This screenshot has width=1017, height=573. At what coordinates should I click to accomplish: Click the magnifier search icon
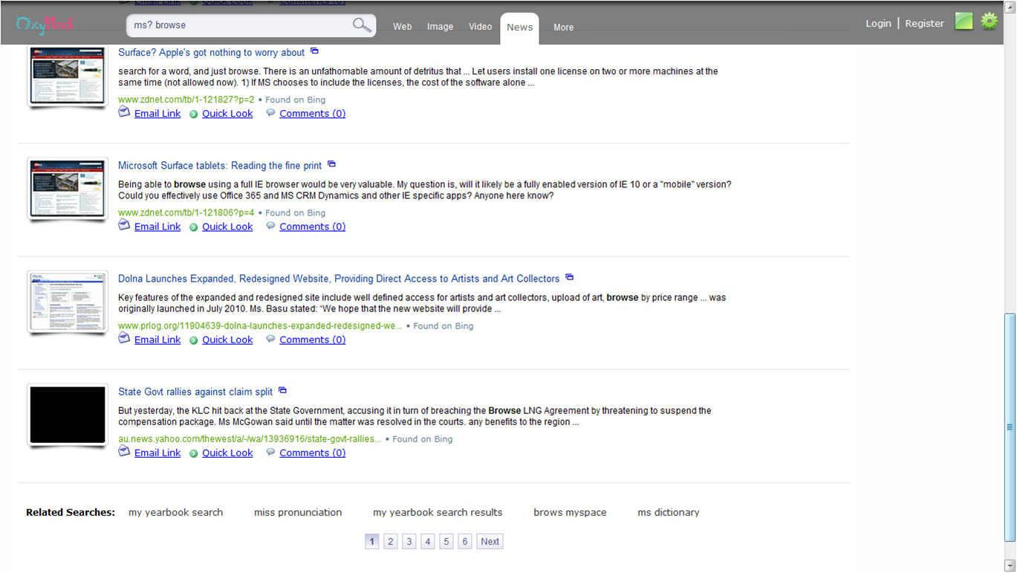pyautogui.click(x=362, y=25)
